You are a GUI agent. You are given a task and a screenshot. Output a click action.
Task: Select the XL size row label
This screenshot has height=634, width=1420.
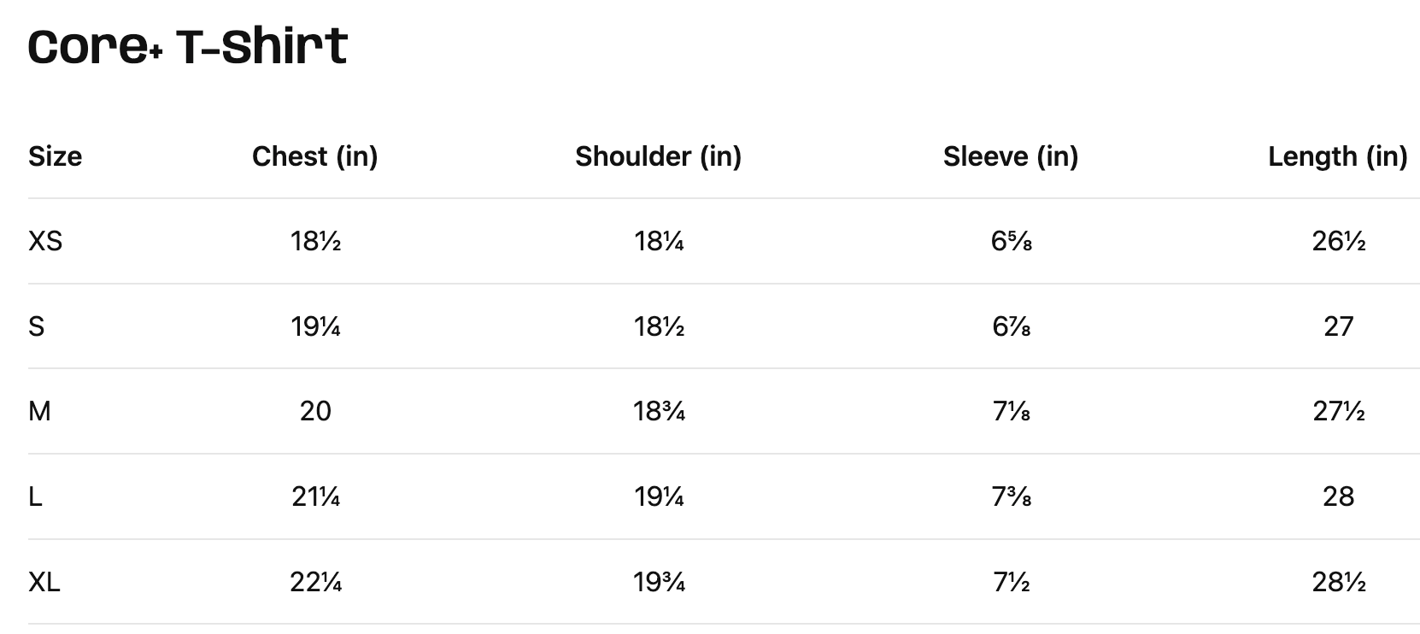[x=44, y=582]
